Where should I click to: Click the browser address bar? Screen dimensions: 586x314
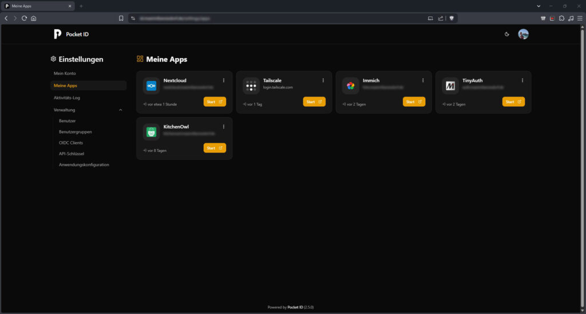pos(275,18)
